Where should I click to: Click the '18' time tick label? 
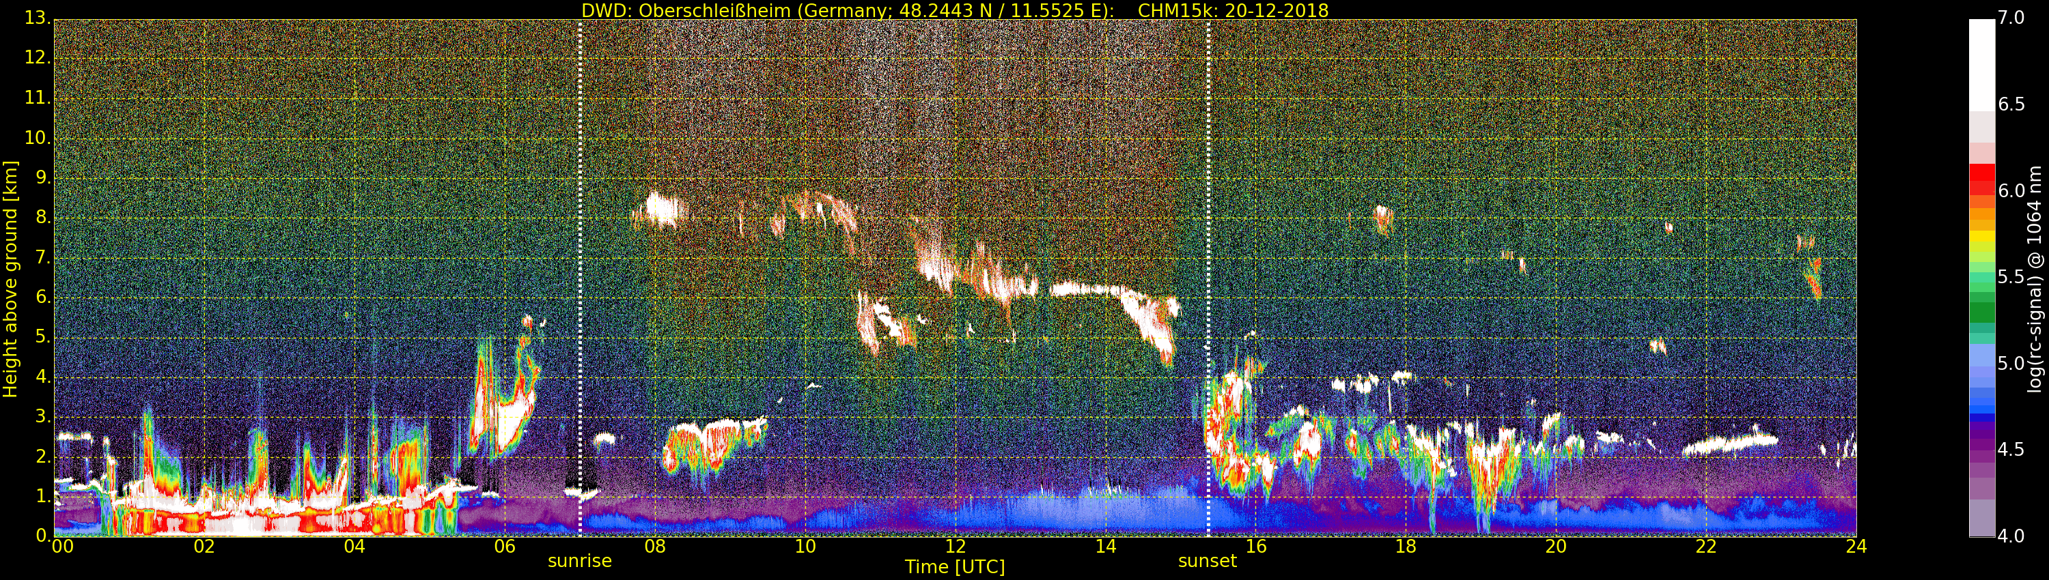(x=1406, y=547)
